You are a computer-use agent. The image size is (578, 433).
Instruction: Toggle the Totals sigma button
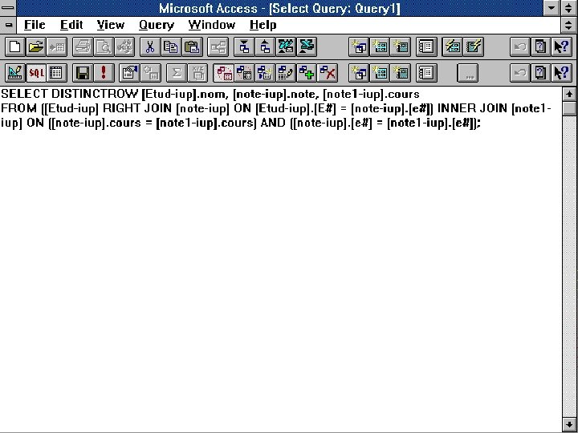point(176,73)
